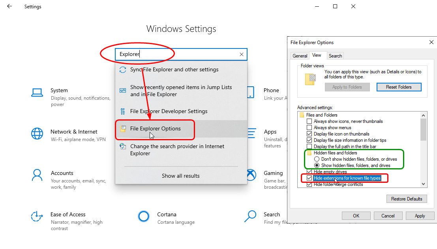Screen dimensions: 437x249
Task: Switch to the General tab
Action: coord(300,56)
